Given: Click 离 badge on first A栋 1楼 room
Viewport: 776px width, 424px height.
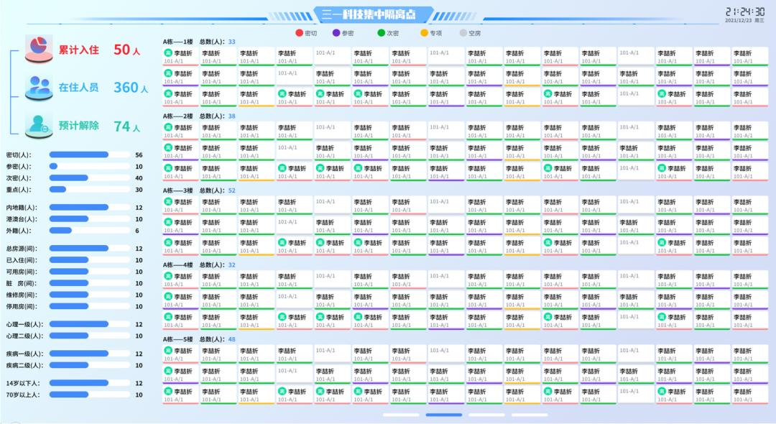Looking at the screenshot, I should click(x=168, y=53).
